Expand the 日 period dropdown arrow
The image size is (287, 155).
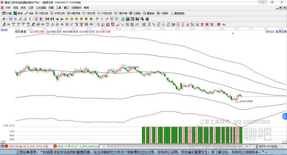coord(6,19)
